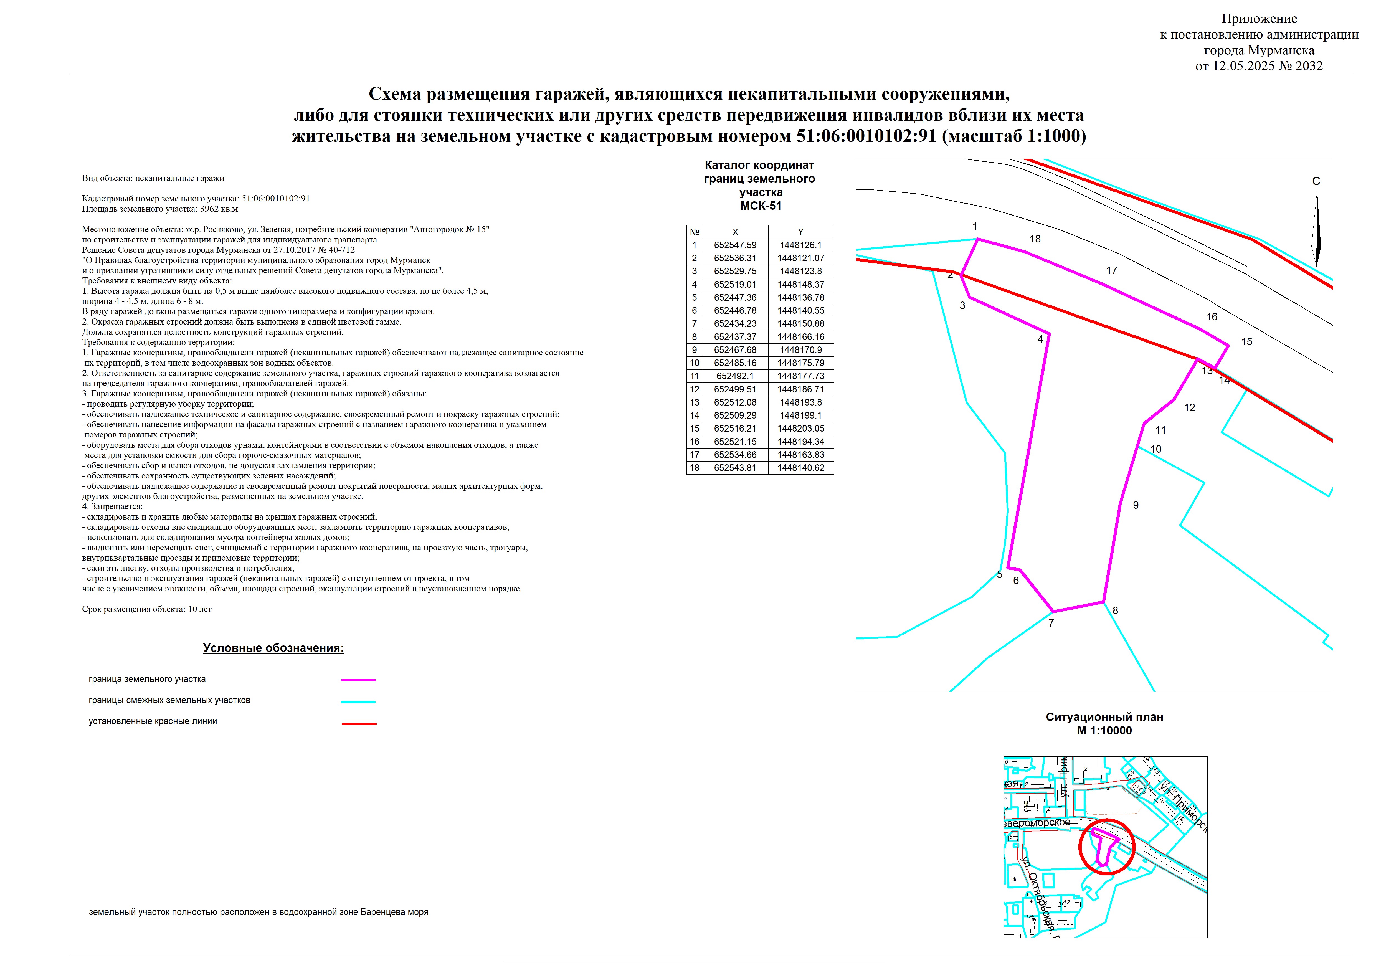Click the 652547.59 cell in the table
This screenshot has width=1376, height=973.
point(735,245)
